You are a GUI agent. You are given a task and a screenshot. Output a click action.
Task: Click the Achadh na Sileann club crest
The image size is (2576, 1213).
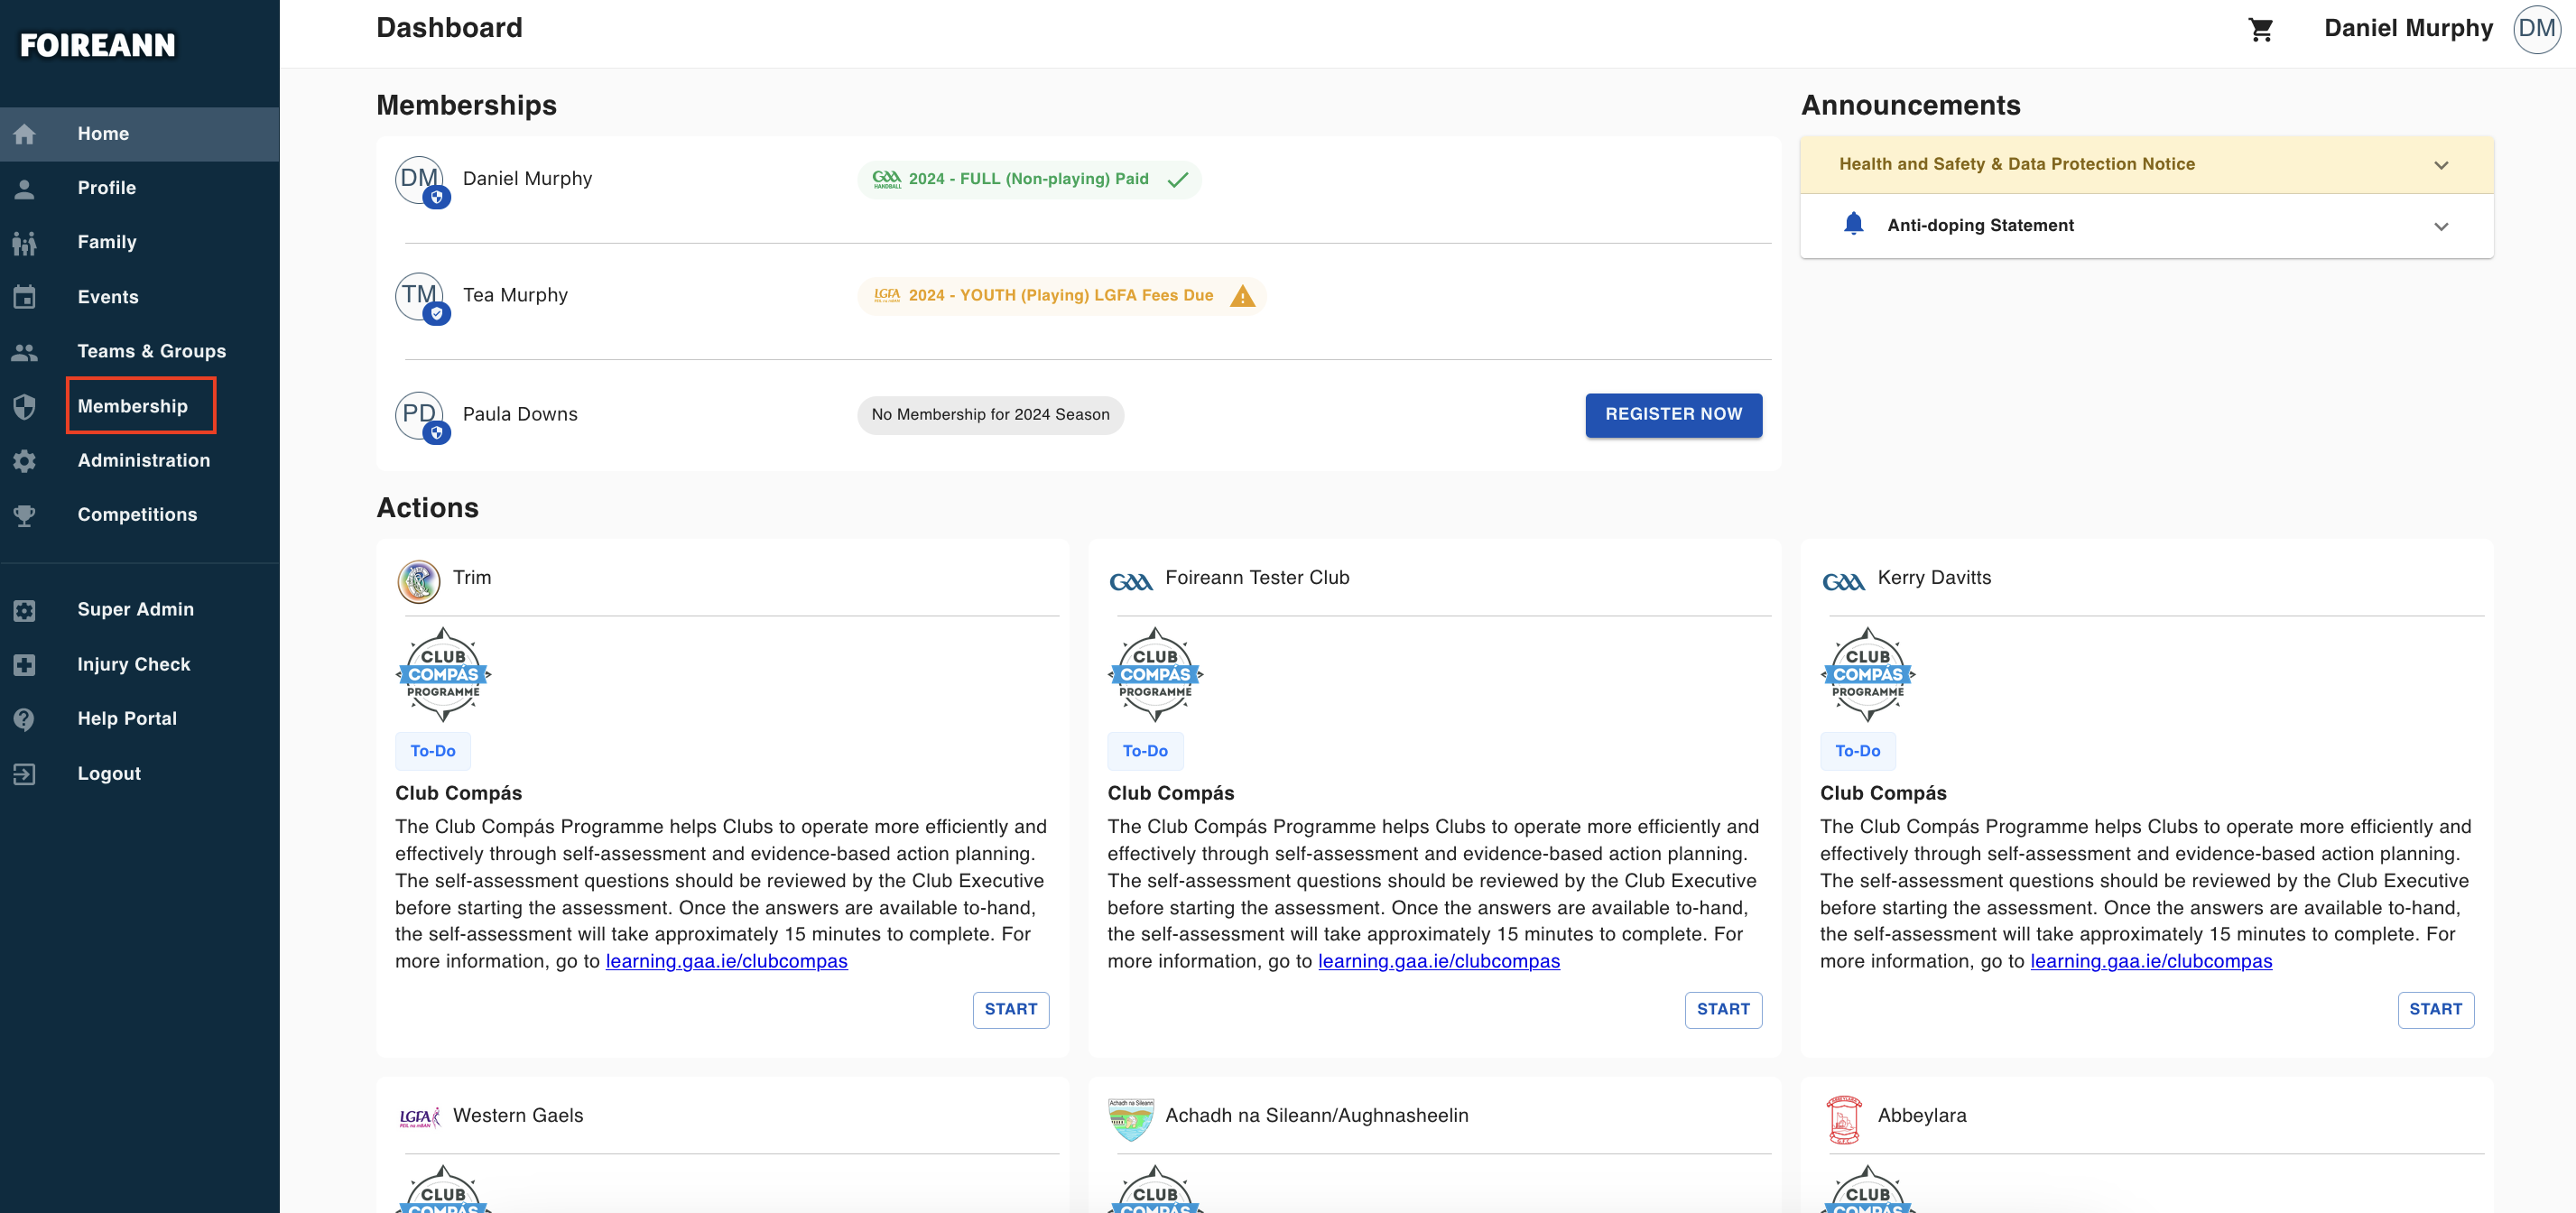click(x=1131, y=1119)
